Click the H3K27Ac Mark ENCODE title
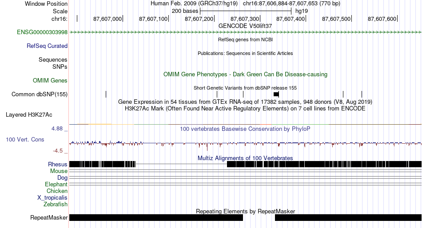 pyautogui.click(x=245, y=109)
